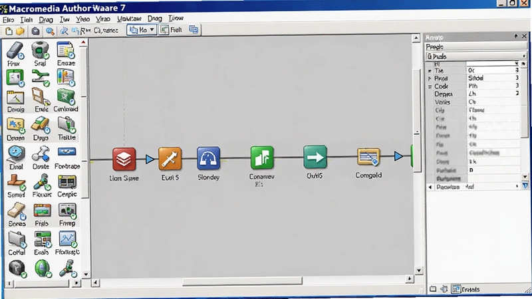Image resolution: width=532 pixels, height=299 pixels.
Task: Click the canvas scroll-up arrow
Action: pos(416,38)
